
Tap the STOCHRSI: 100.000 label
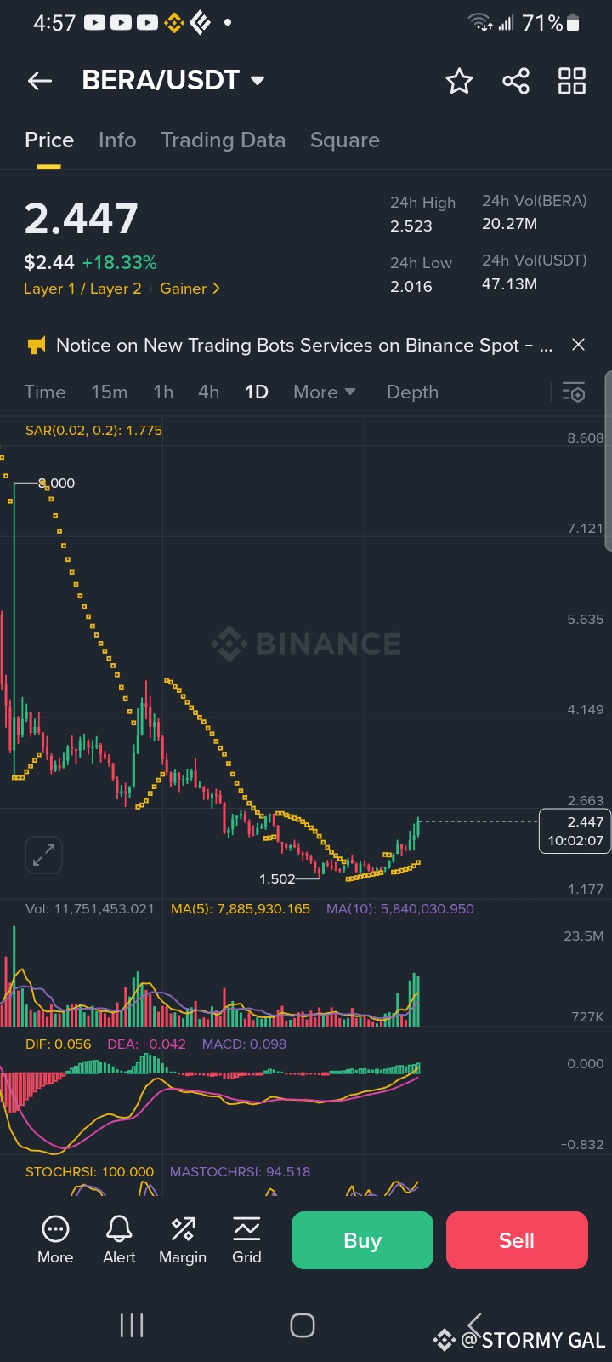pyautogui.click(x=89, y=1172)
